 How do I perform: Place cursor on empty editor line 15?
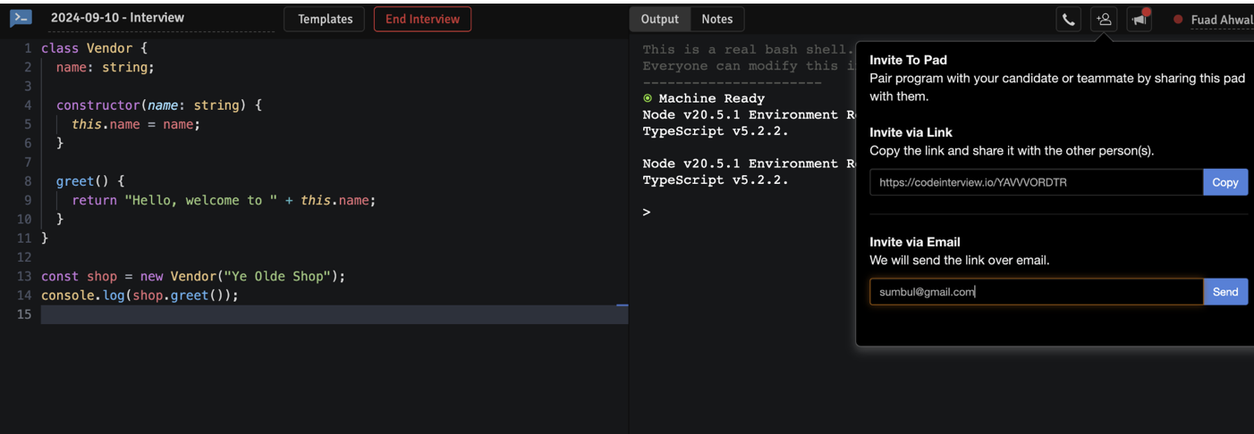pos(335,314)
